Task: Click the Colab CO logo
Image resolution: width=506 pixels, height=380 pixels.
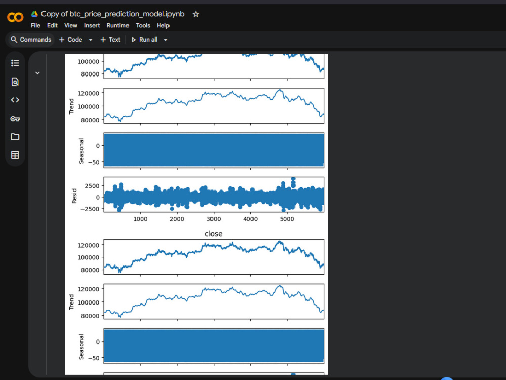Action: click(x=15, y=17)
